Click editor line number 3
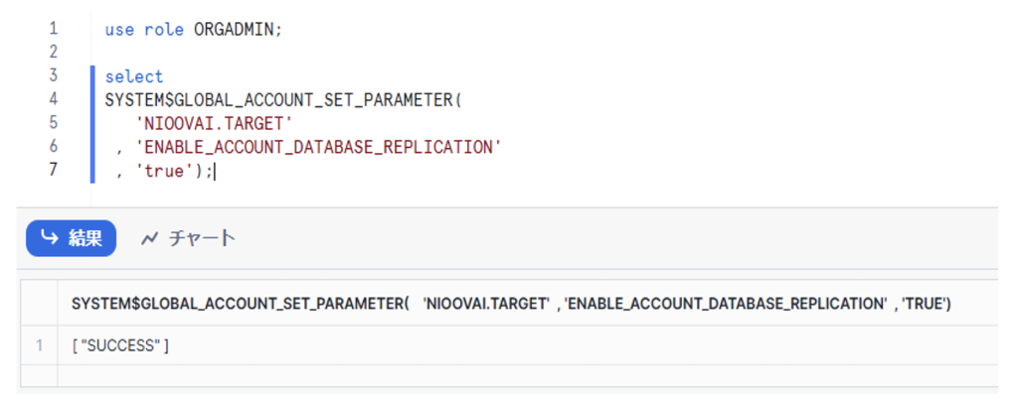The height and width of the screenshot is (404, 1018). 53,75
